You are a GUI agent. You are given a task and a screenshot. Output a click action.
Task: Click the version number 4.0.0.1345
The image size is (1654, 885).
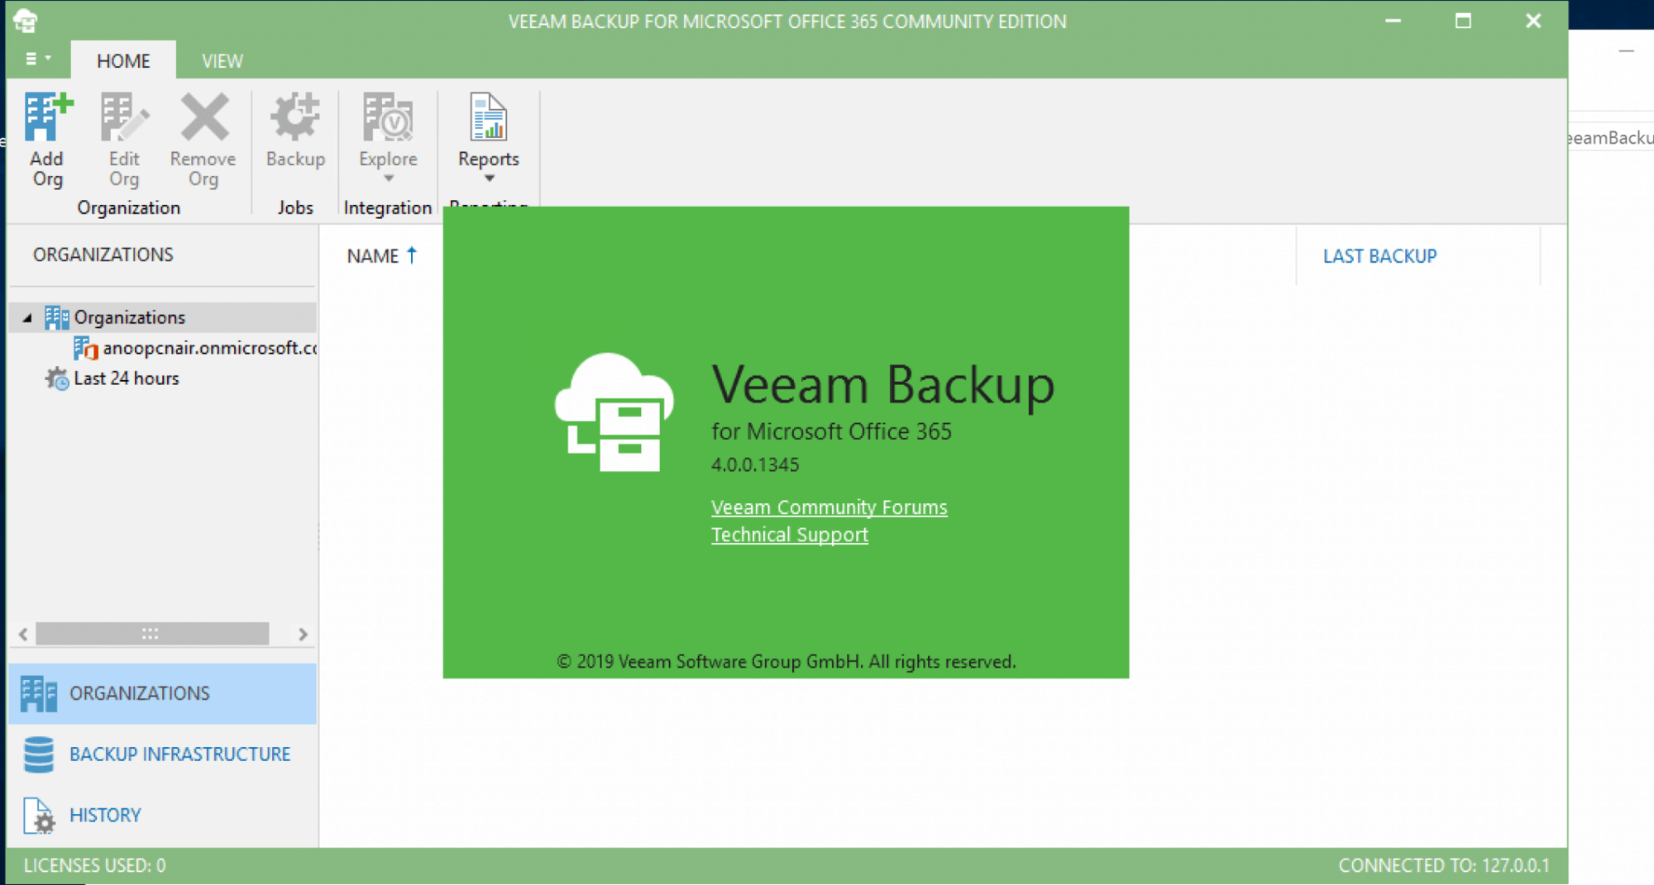[x=755, y=464]
